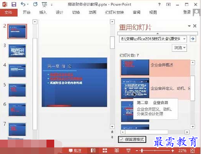Switch to the 切换 tab
The width and height of the screenshot is (201, 154).
click(76, 12)
